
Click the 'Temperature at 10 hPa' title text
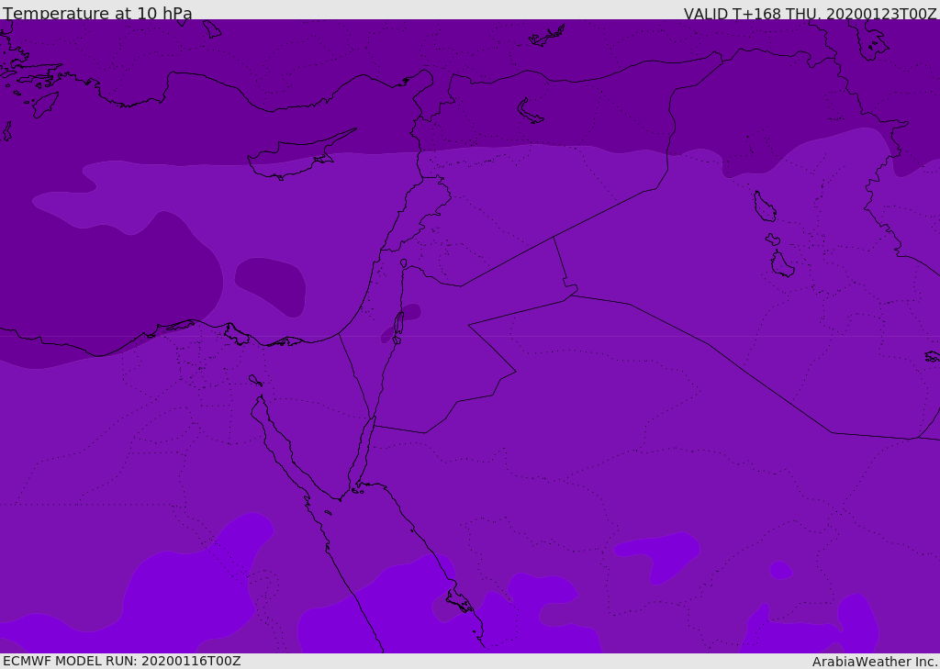[x=97, y=13]
